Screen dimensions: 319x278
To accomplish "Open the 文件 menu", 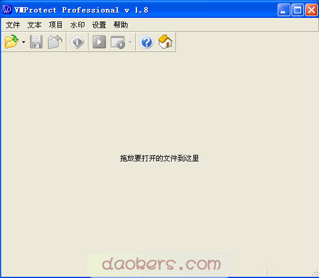I will click(x=13, y=25).
